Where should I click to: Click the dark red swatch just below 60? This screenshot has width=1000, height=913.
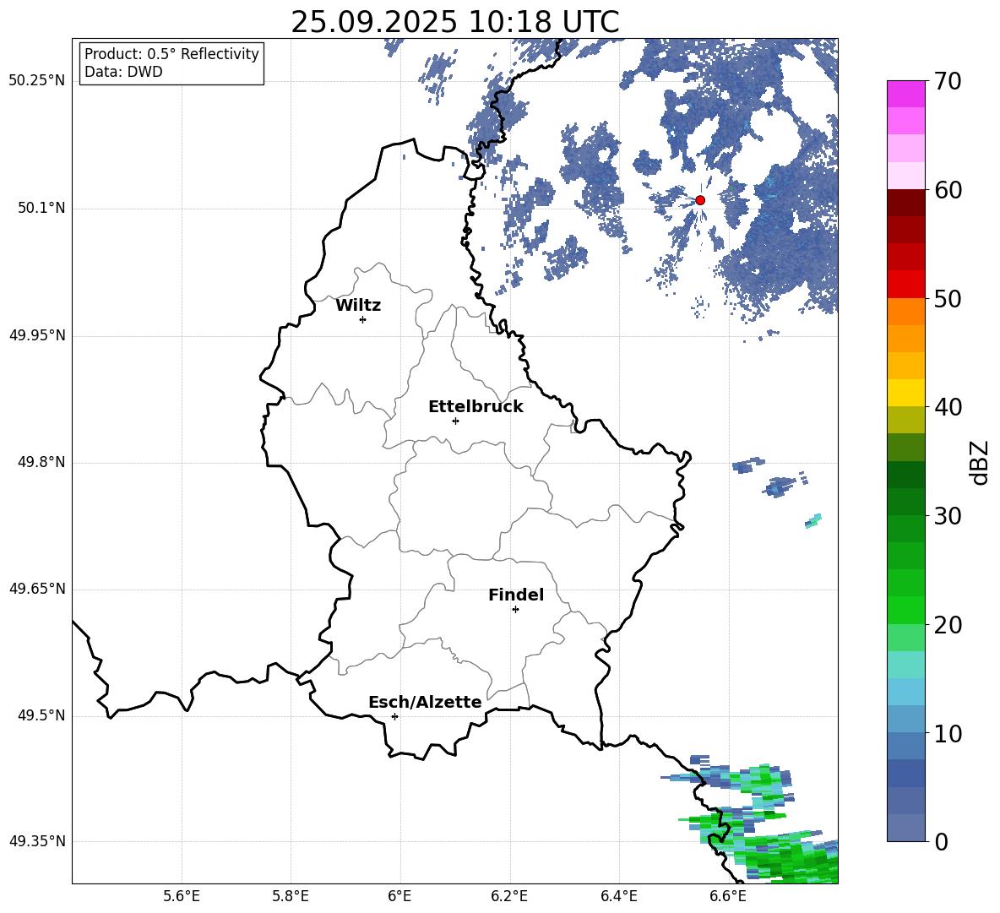(905, 204)
